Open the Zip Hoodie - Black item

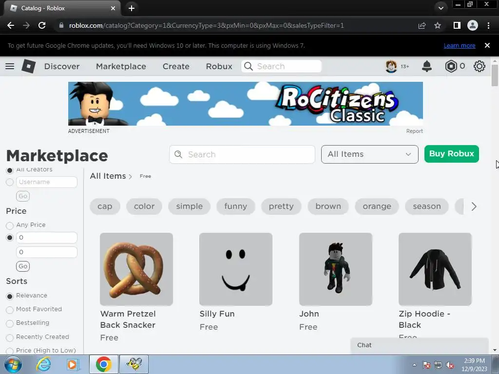[x=435, y=269]
